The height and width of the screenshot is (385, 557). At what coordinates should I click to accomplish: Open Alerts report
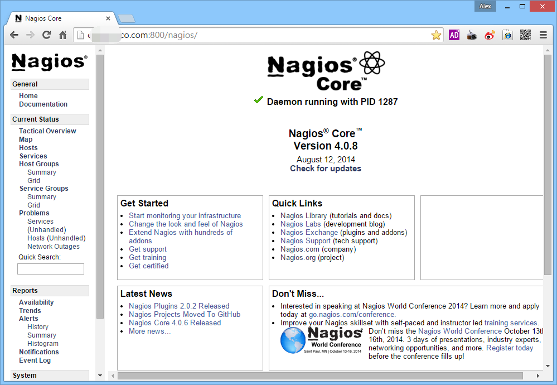(x=28, y=319)
